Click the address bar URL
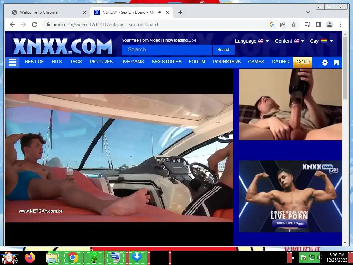The height and width of the screenshot is (265, 353). point(105,24)
